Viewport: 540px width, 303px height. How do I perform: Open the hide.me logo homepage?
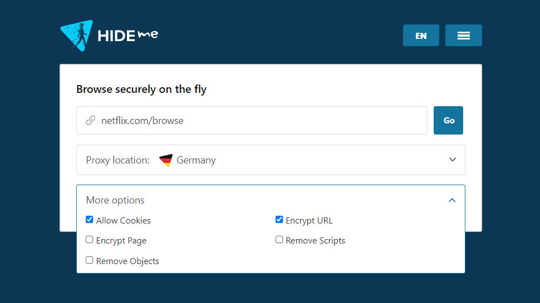[109, 36]
